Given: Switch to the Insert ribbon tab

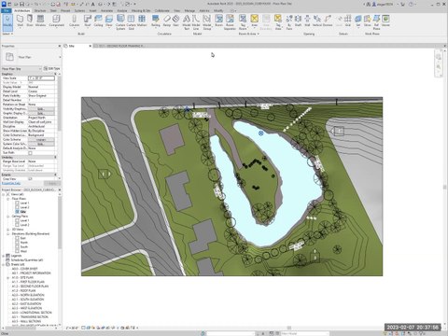Looking at the screenshot, I should click(92, 10).
